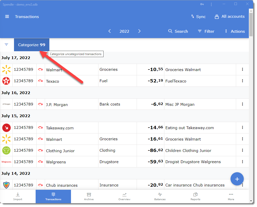Click the red outgoing arrow on Texaco row

click(x=40, y=81)
